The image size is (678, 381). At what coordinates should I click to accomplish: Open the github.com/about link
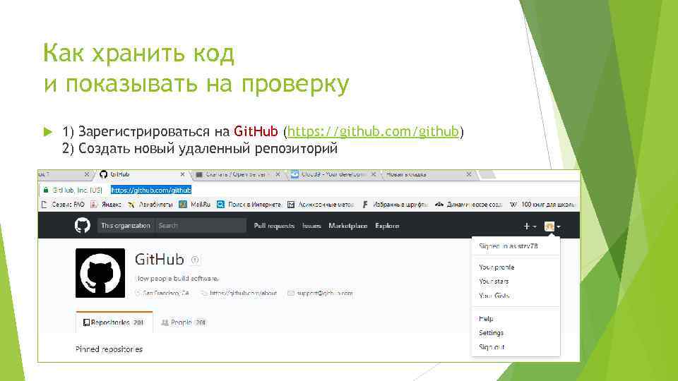(x=243, y=294)
